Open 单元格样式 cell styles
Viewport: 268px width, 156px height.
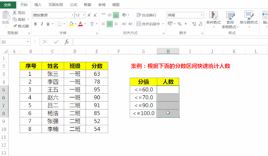(x=249, y=19)
